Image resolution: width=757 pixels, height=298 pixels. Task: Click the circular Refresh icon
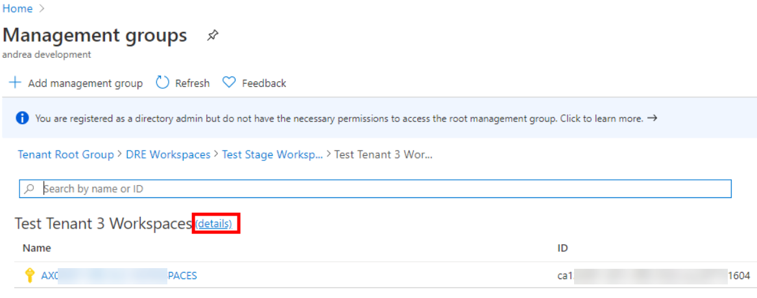pos(163,82)
